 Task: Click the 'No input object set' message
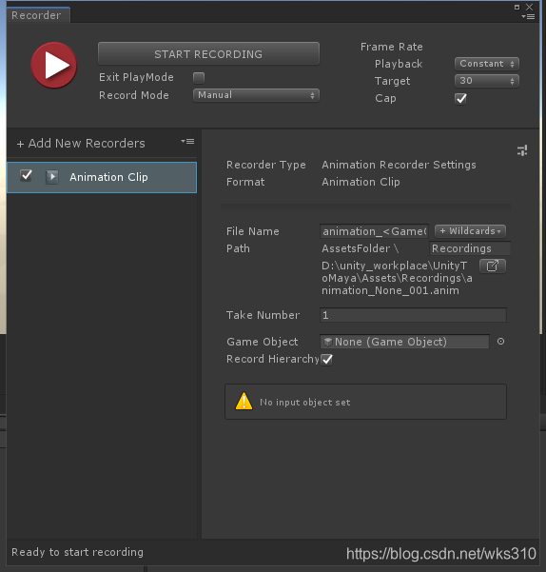pyautogui.click(x=305, y=403)
